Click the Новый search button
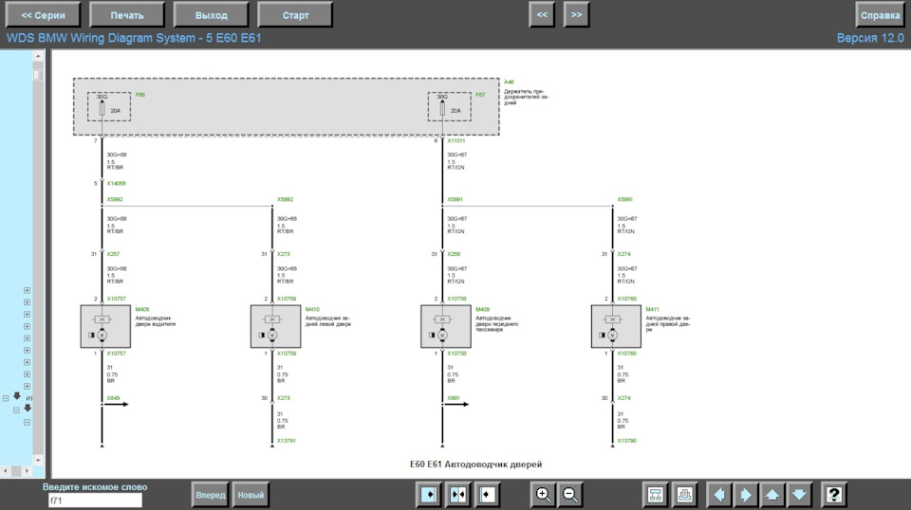This screenshot has width=911, height=510. point(251,495)
